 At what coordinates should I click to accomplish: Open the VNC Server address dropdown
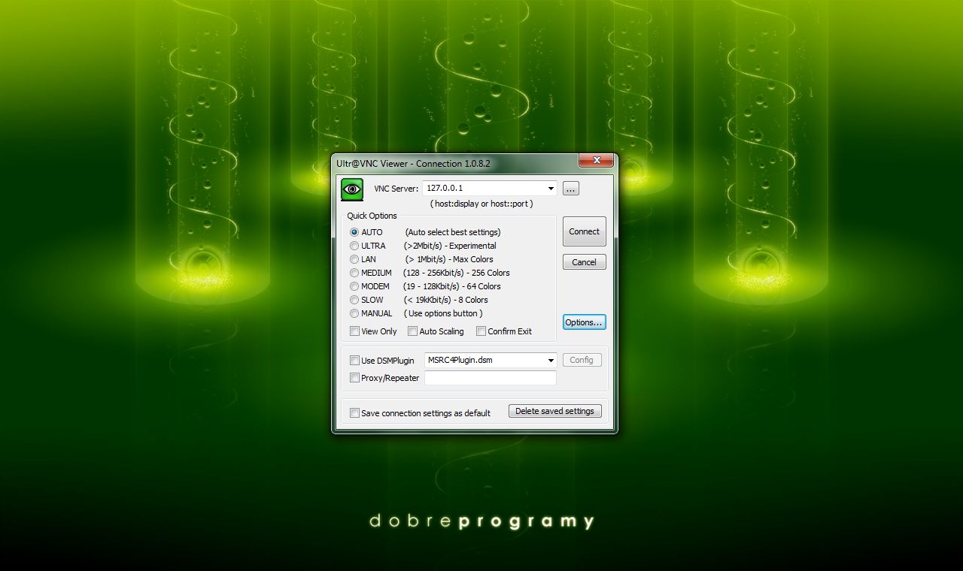(x=551, y=189)
